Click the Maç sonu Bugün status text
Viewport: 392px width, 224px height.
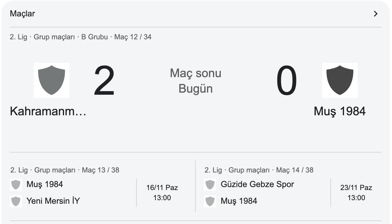(x=195, y=81)
